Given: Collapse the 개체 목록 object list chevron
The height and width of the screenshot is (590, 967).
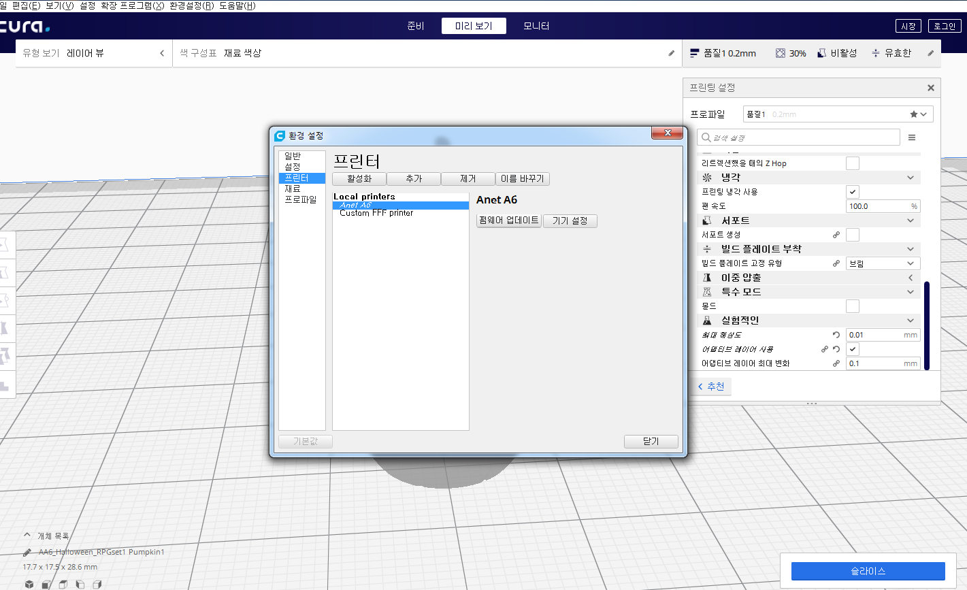Looking at the screenshot, I should [x=27, y=536].
